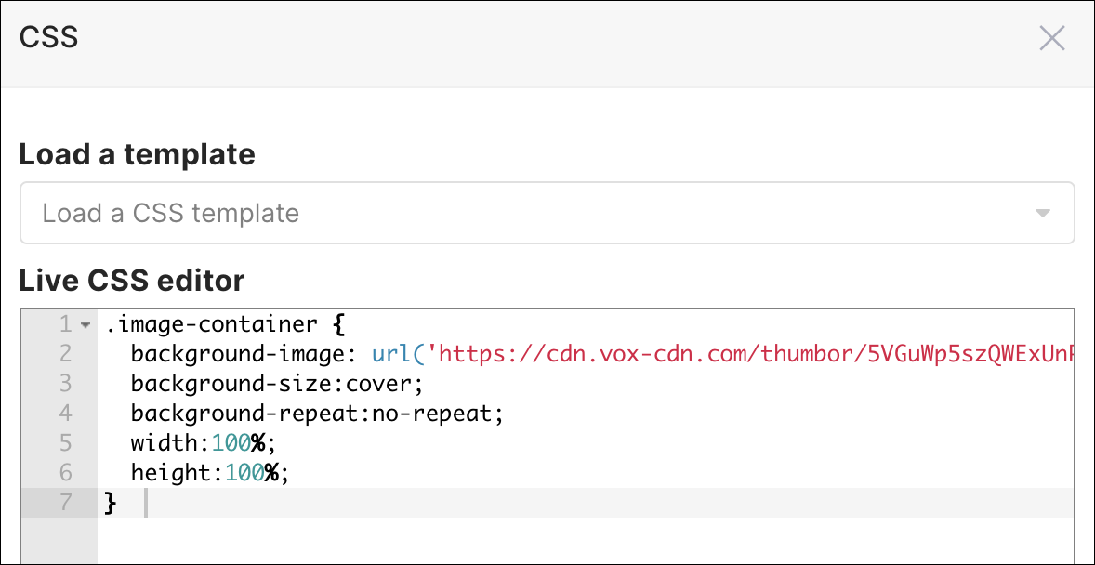Screen dimensions: 1095x565
Task: Click the closing brace on line 7
Action: tap(111, 502)
